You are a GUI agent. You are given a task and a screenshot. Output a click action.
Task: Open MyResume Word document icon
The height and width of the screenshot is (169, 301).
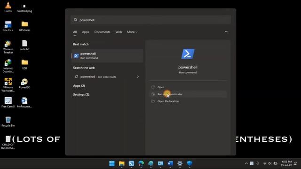[24, 102]
